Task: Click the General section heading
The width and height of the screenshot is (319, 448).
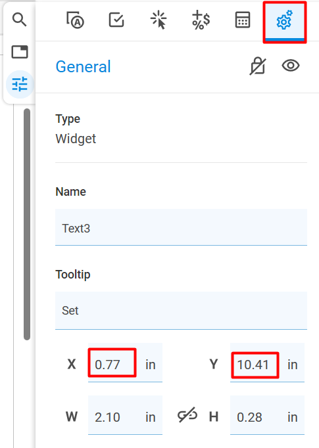Action: click(83, 66)
